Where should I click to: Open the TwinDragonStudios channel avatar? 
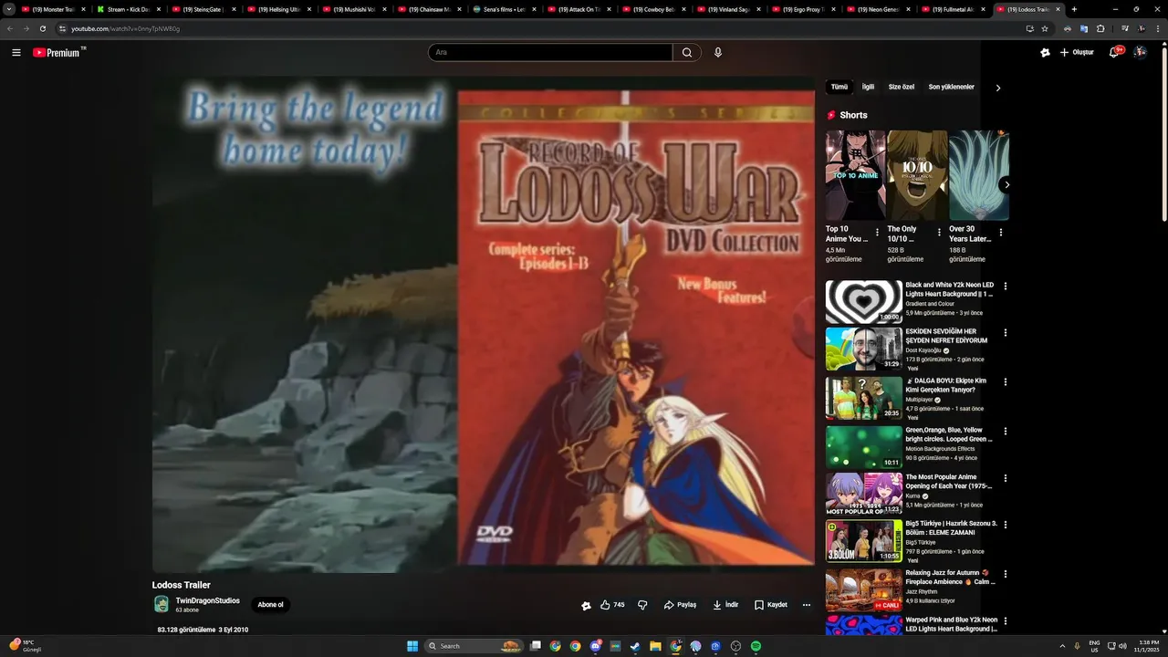[x=162, y=604]
